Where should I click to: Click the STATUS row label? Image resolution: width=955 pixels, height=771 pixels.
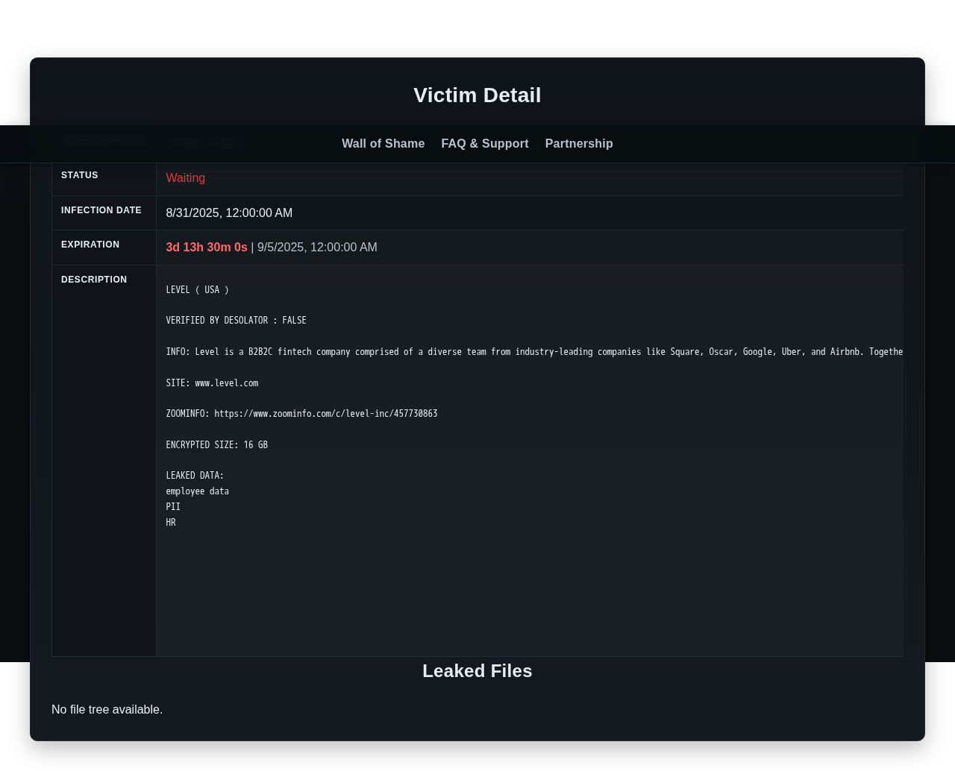pos(80,175)
